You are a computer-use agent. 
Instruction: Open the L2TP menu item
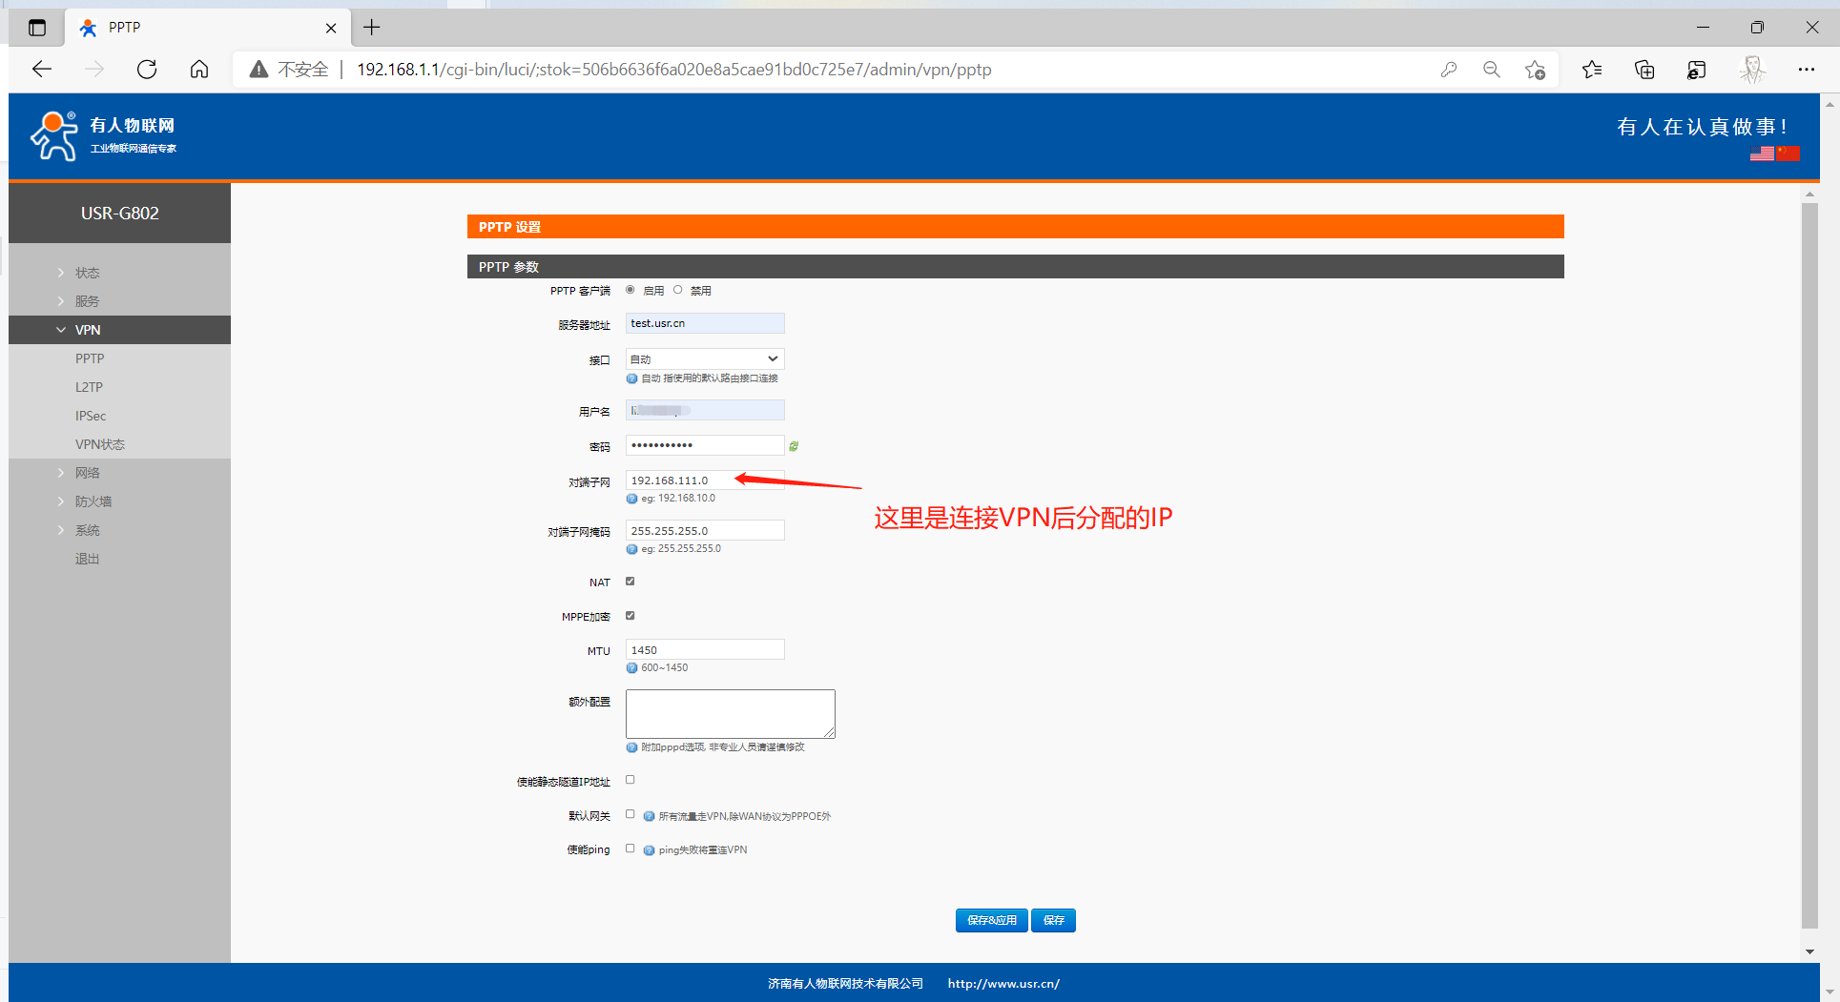(x=89, y=387)
